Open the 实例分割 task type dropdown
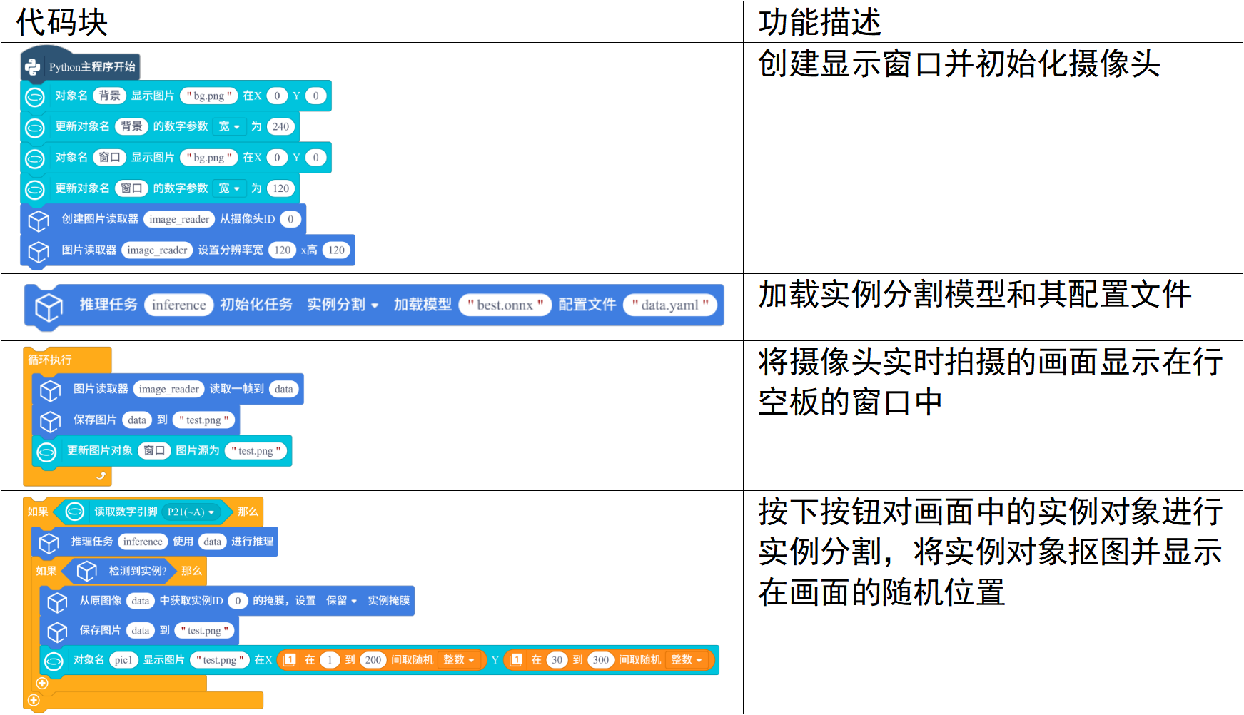This screenshot has height=715, width=1244. 343,305
